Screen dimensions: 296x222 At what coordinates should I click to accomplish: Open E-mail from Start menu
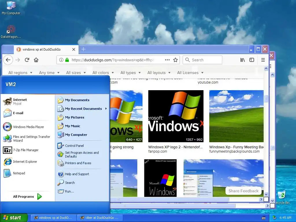[x=27, y=113]
